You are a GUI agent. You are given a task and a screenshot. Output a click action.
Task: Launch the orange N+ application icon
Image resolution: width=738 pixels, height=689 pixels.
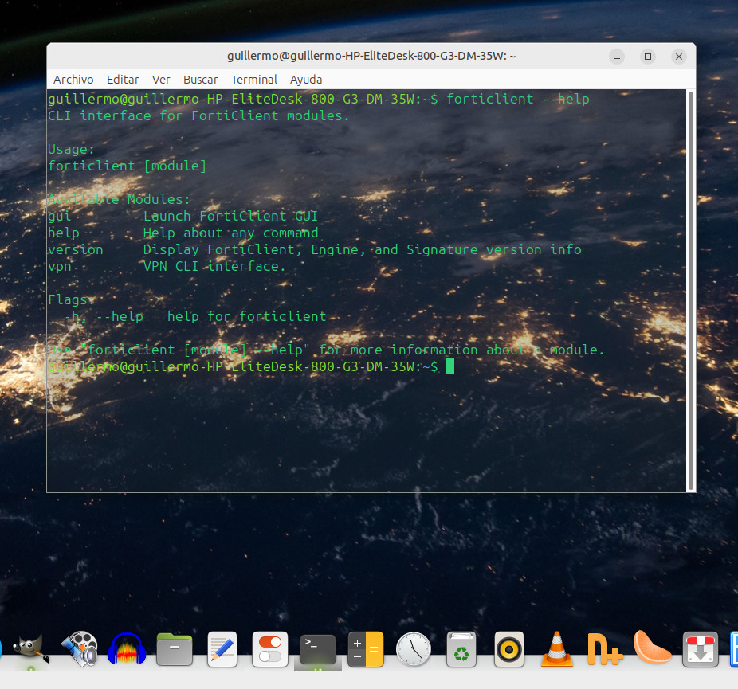click(x=604, y=649)
